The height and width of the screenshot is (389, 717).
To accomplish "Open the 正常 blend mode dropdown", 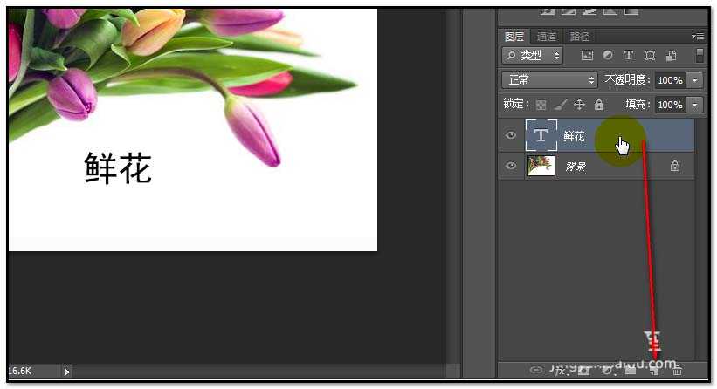I will (x=549, y=79).
